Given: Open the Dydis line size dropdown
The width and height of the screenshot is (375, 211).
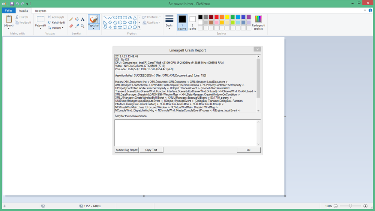Looking at the screenshot, I should [x=169, y=22].
